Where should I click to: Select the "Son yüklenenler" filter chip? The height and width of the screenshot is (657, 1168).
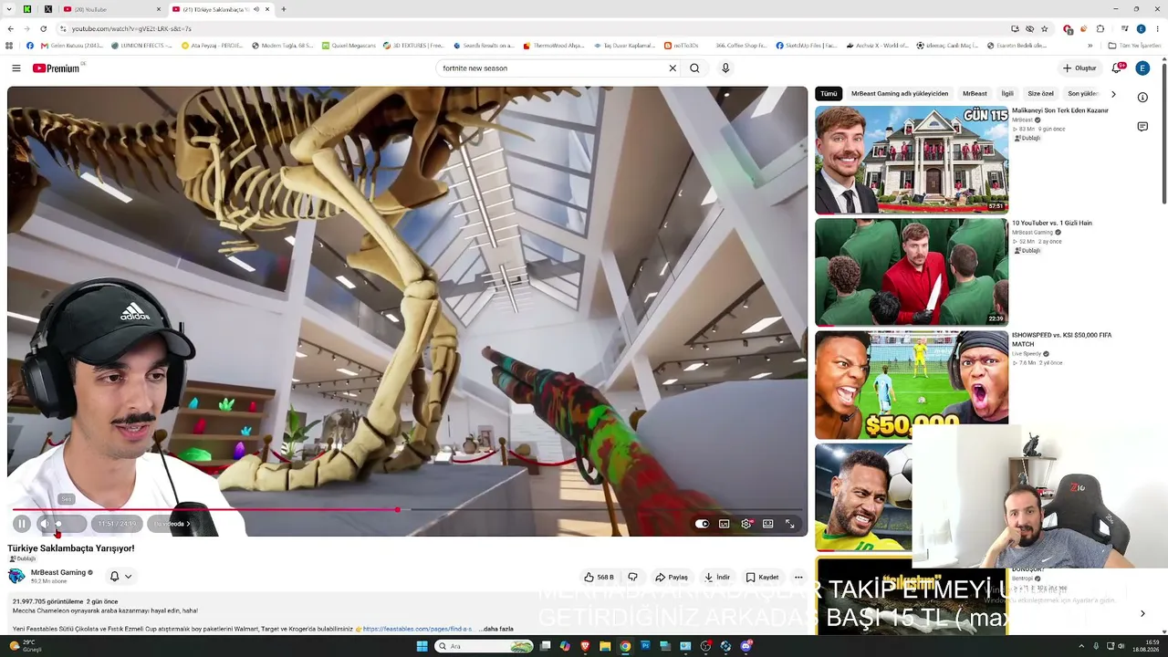1083,94
